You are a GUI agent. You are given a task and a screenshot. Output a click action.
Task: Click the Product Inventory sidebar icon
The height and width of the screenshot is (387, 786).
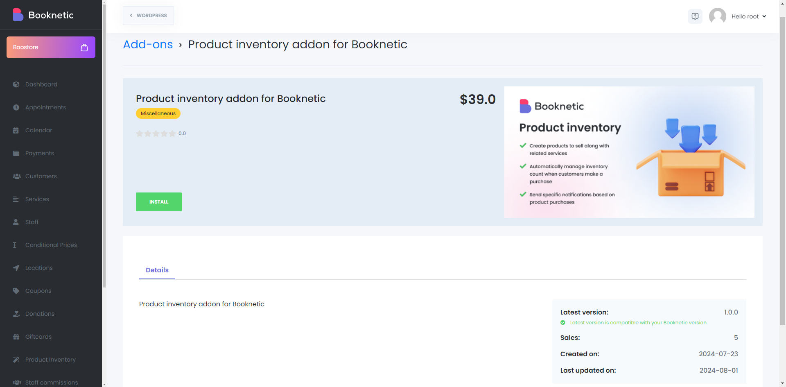tap(16, 360)
